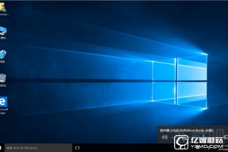Mute the speaker in the volume popup
This screenshot has width=228, height=152.
(x=164, y=137)
